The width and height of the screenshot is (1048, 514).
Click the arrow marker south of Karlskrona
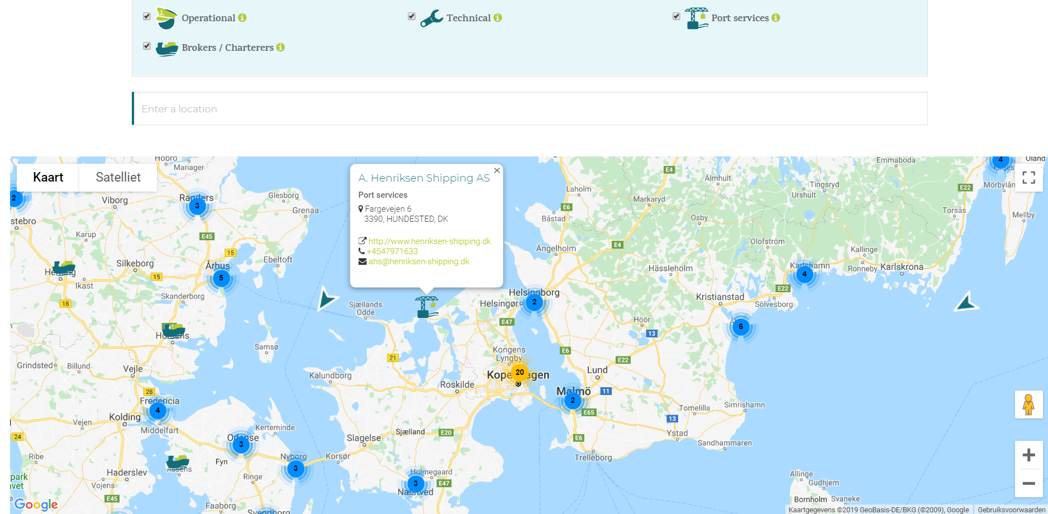(966, 302)
